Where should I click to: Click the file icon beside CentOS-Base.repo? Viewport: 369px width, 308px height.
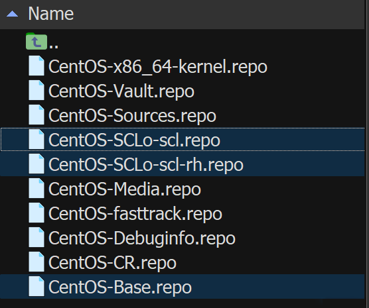point(37,286)
